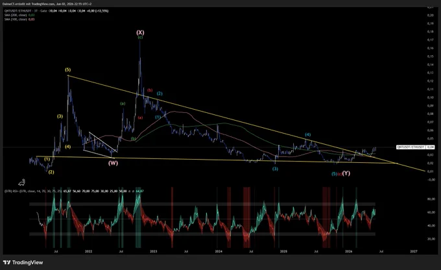Select the pink (W) wave label

pos(113,163)
